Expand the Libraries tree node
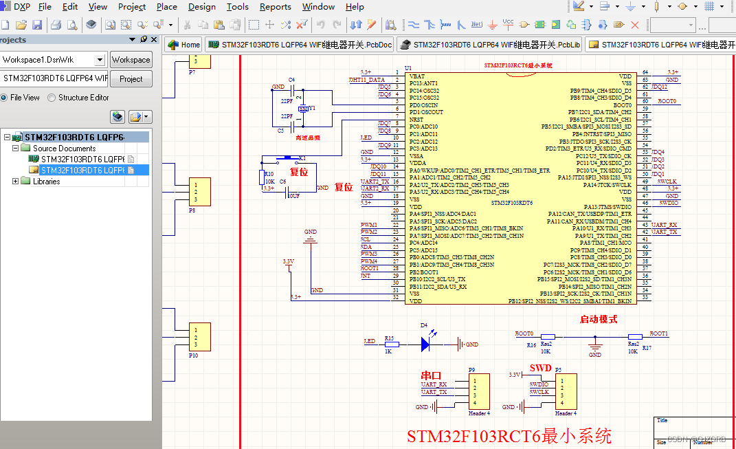This screenshot has width=736, height=449. pyautogui.click(x=15, y=181)
